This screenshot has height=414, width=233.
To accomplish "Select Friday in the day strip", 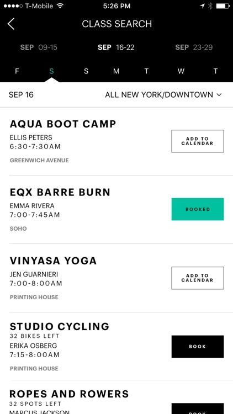I will tap(17, 71).
